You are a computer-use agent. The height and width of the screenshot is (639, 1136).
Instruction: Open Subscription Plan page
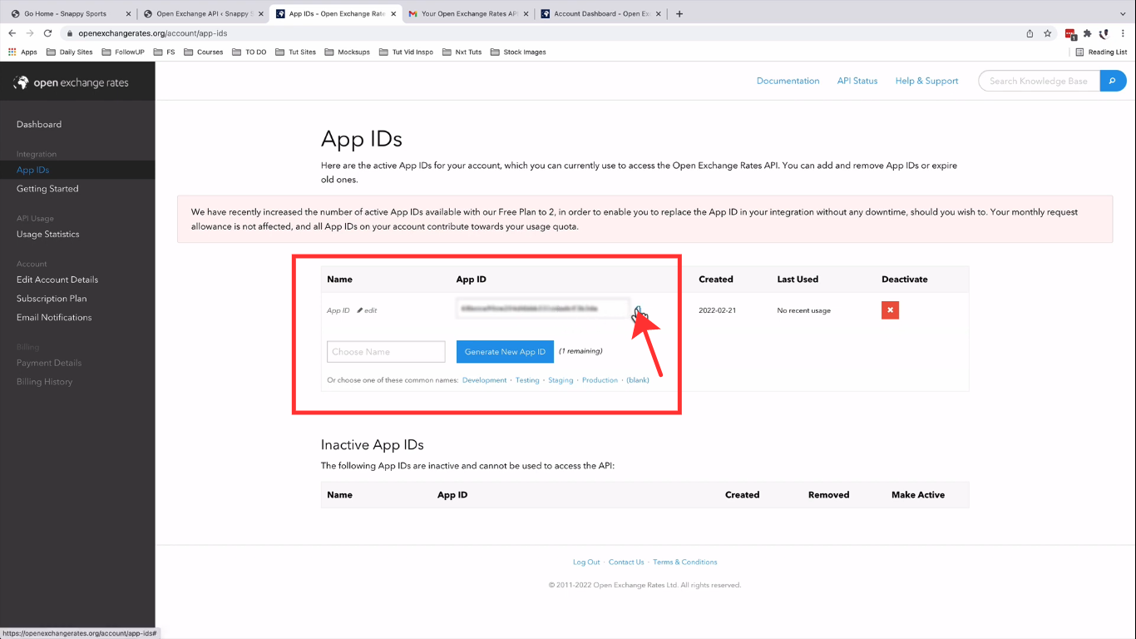[x=52, y=299]
